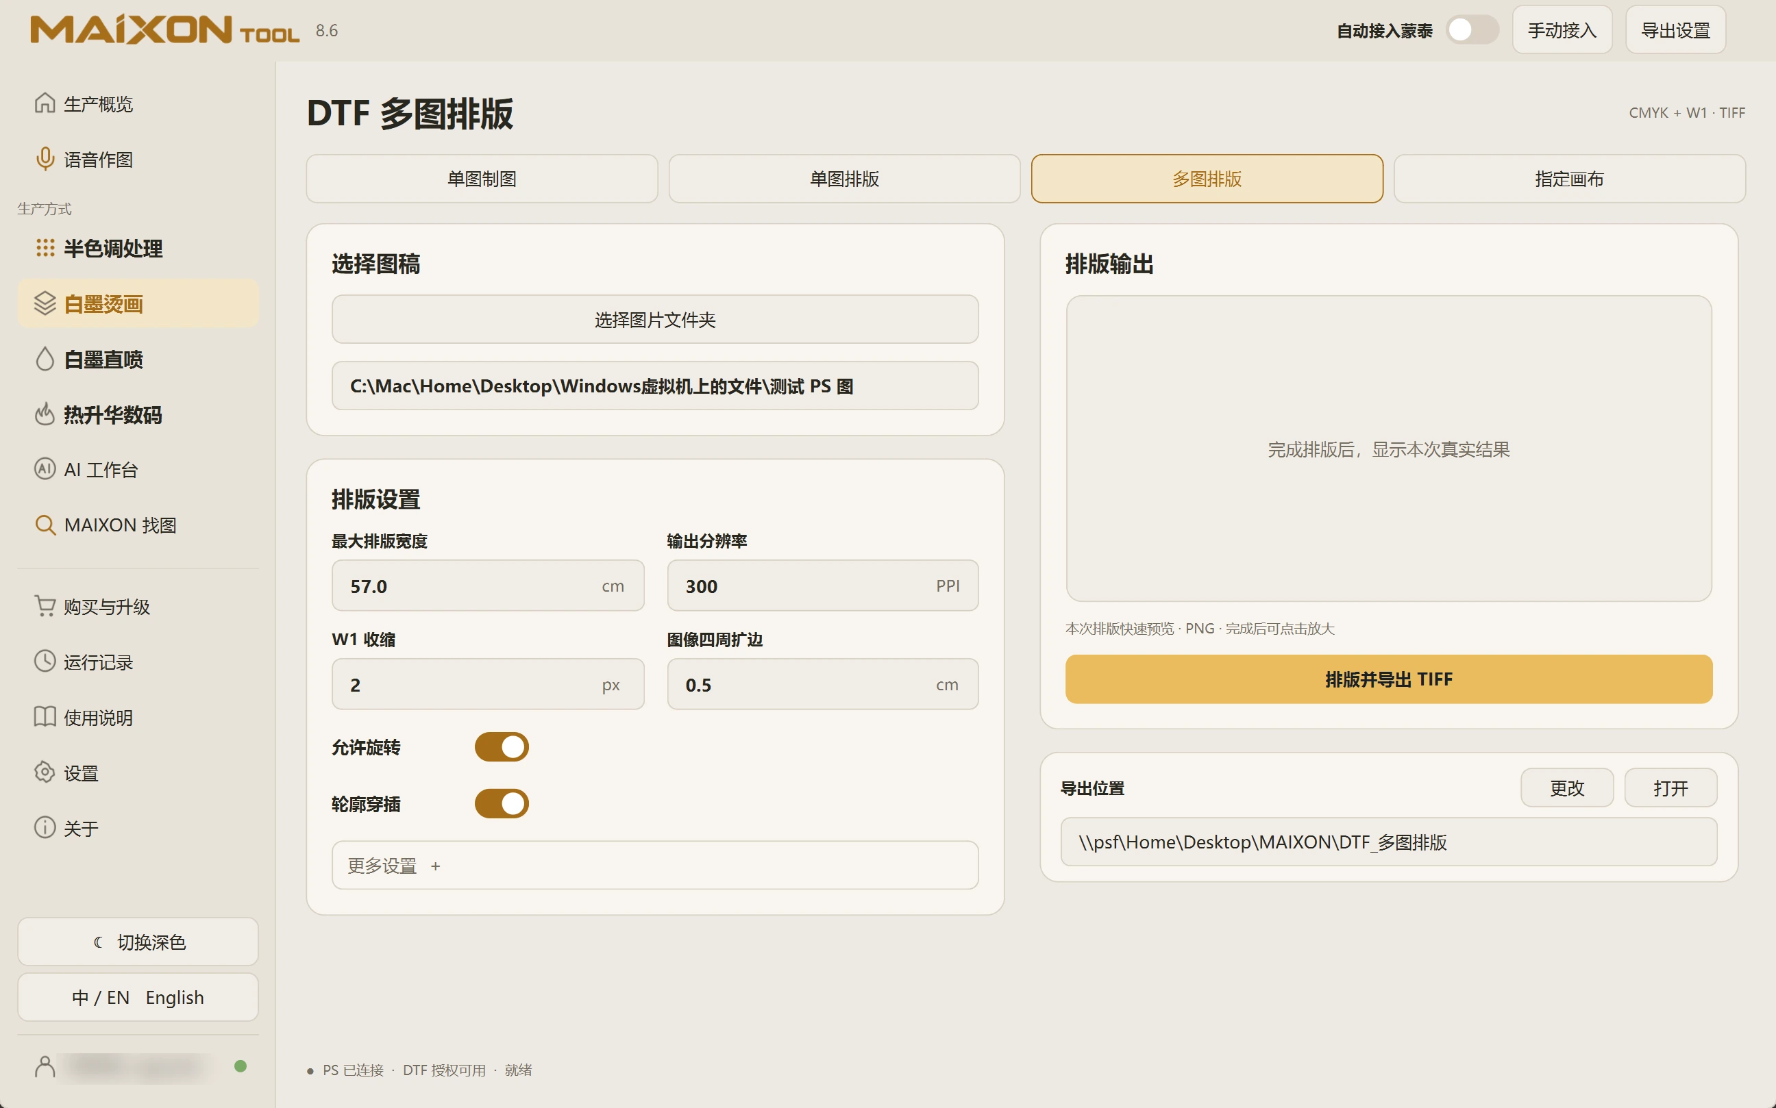This screenshot has width=1776, height=1108.
Task: Click the MAIXON TOOL logo
Action: 164,30
